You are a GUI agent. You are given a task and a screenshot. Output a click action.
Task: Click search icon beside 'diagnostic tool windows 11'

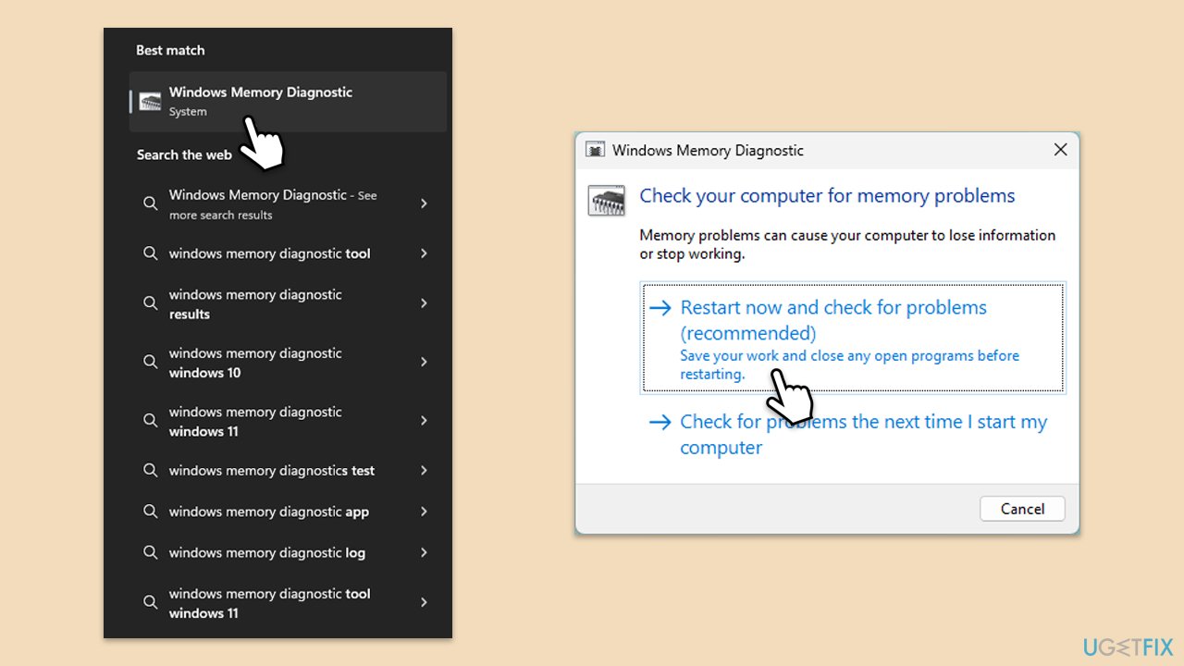coord(150,602)
